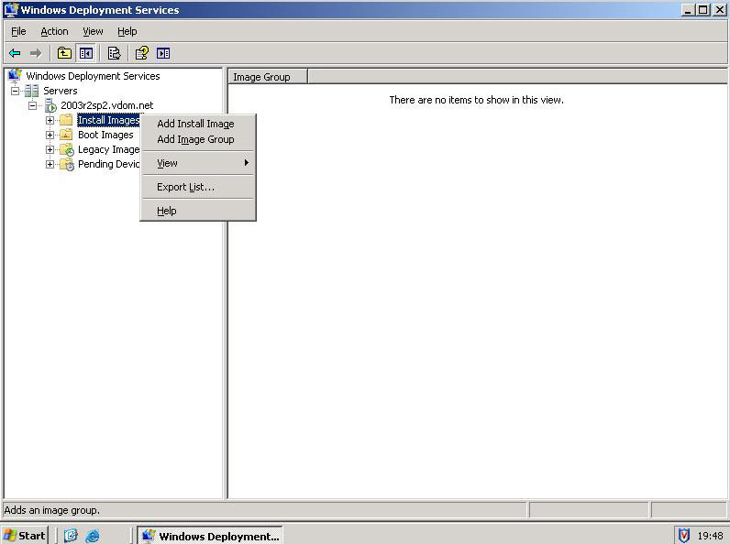Choose Help from the context menu
This screenshot has height=544, width=730.
tap(198, 211)
